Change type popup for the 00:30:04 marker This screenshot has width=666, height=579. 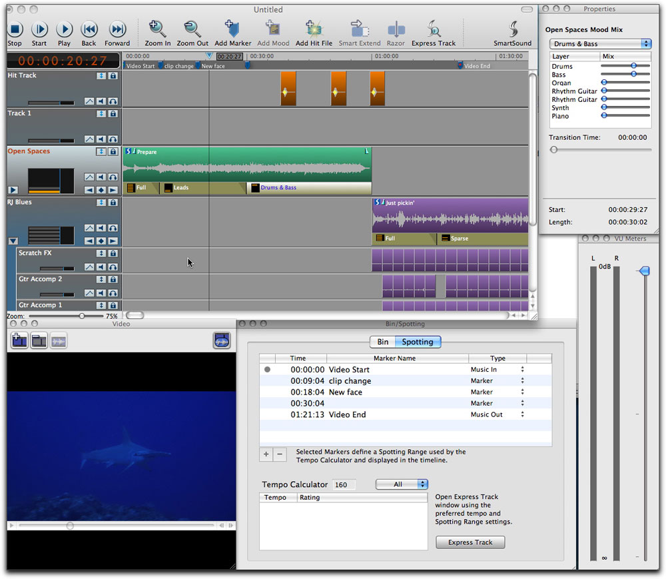[522, 403]
